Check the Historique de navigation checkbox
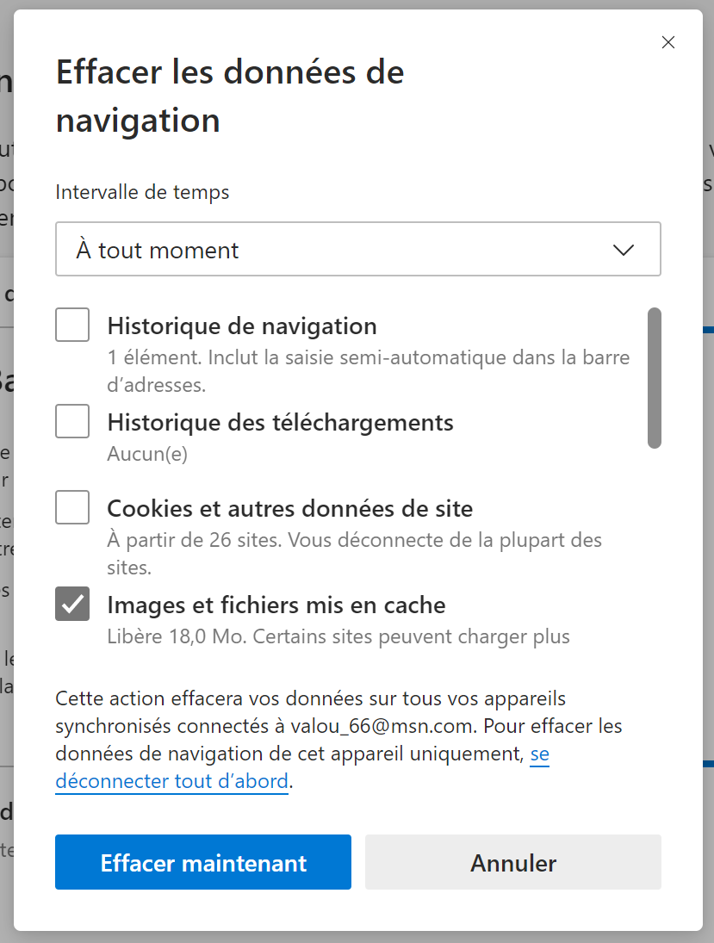Viewport: 714px width, 943px height. [x=72, y=326]
